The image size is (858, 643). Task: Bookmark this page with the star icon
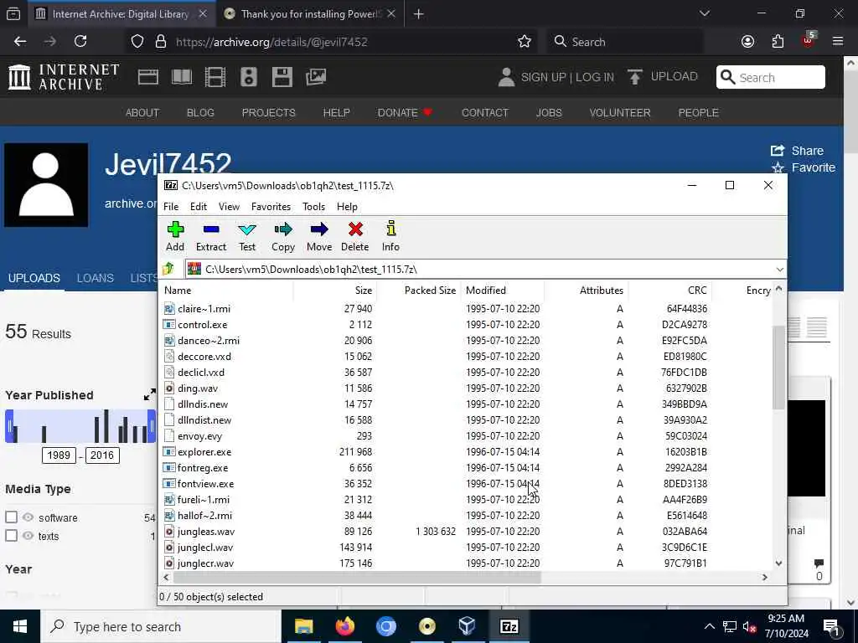coord(525,42)
